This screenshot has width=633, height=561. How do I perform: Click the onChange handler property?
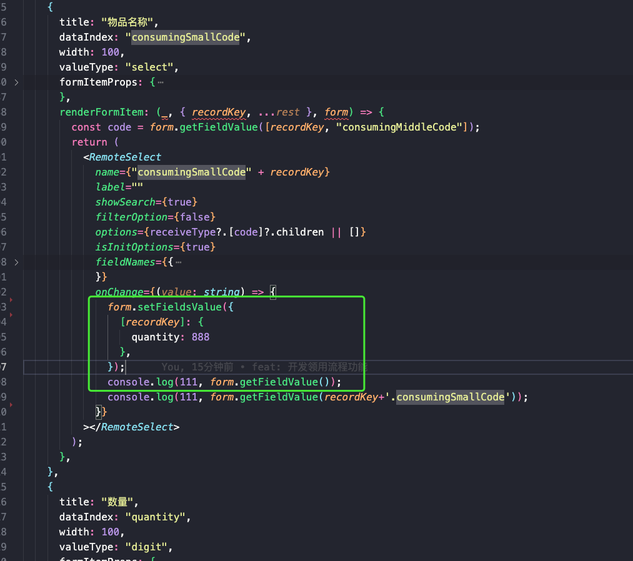point(119,292)
